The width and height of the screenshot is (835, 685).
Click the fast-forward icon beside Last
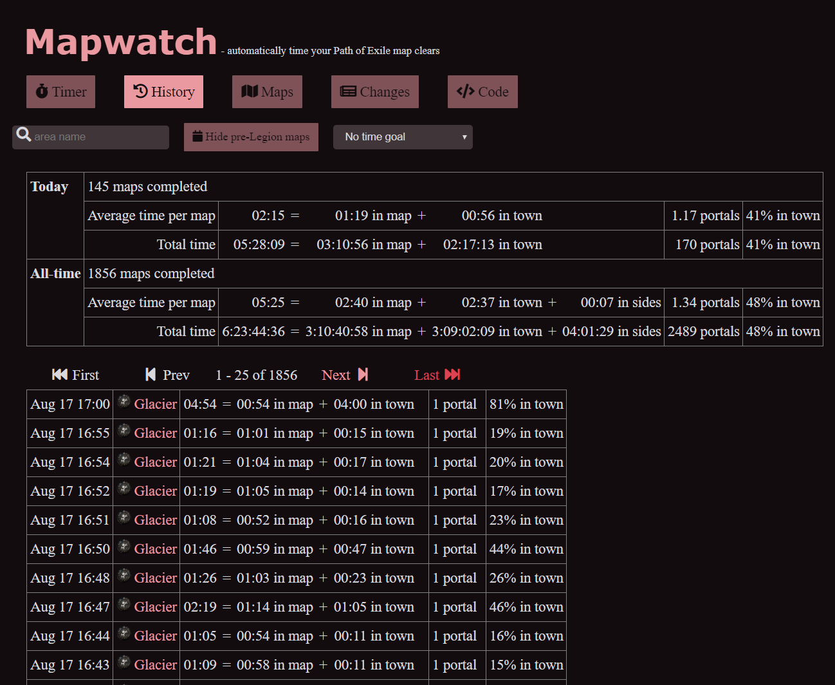453,375
